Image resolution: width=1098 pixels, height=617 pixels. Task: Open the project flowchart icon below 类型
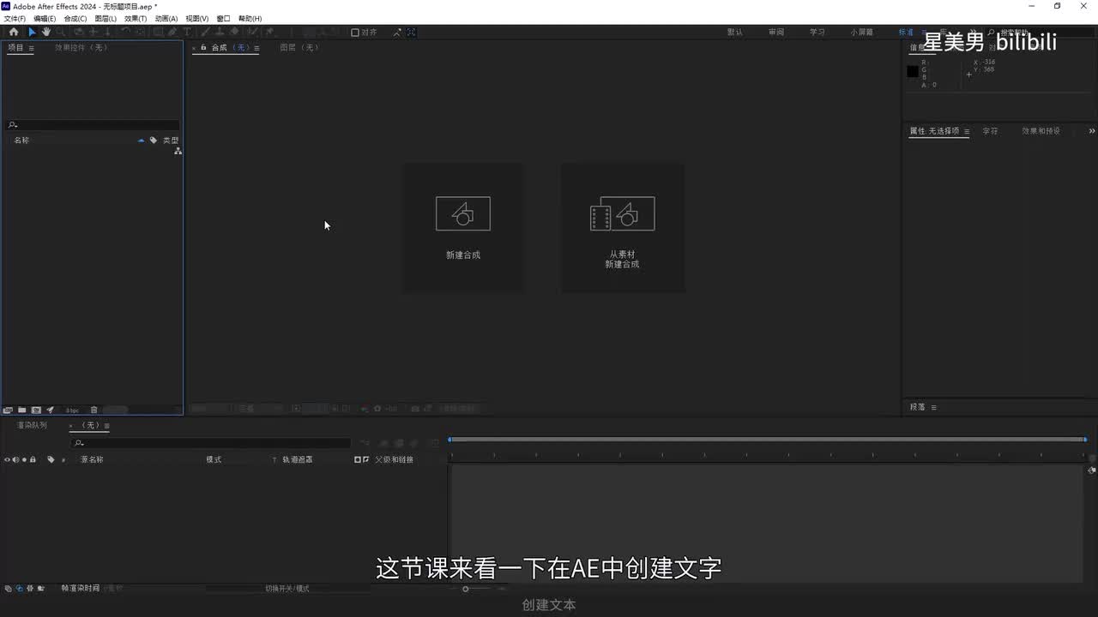point(178,151)
